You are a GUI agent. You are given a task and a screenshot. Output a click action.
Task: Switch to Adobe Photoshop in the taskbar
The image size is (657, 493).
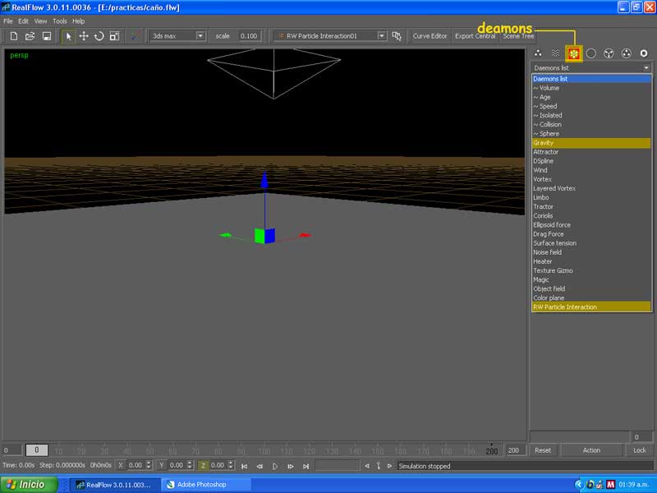click(x=205, y=485)
